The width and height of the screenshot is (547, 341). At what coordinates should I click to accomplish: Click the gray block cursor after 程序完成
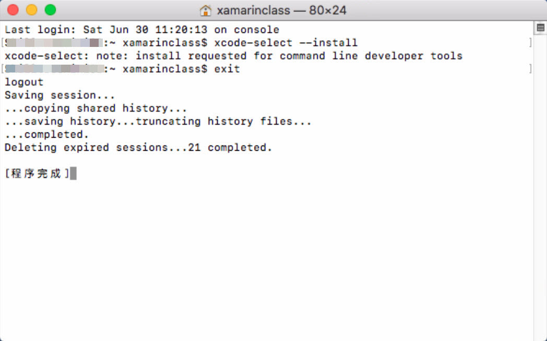pos(73,173)
